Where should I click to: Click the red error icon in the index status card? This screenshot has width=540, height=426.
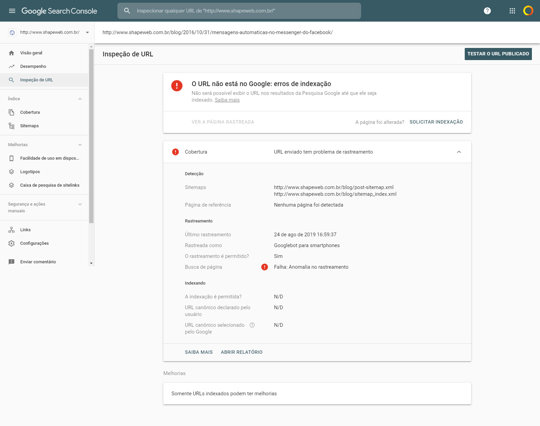(177, 86)
